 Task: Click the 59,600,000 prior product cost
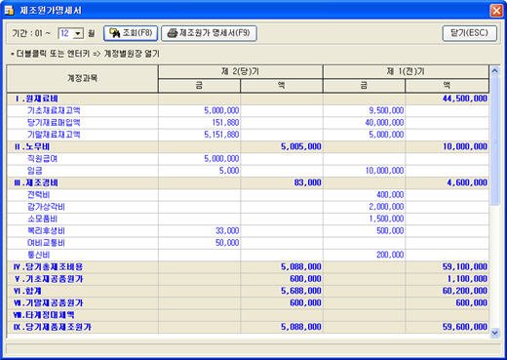point(465,327)
